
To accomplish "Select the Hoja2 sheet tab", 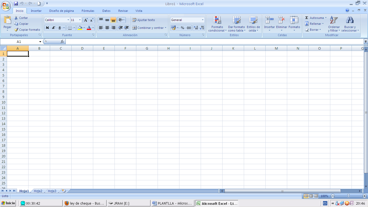I will coord(38,191).
